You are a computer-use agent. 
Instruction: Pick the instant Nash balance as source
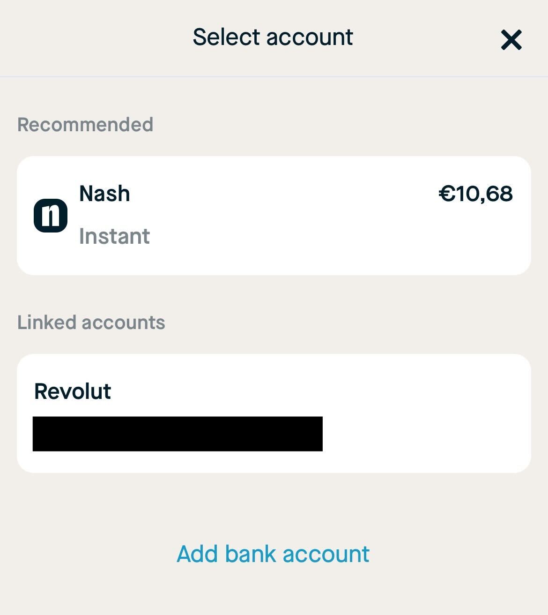point(274,216)
